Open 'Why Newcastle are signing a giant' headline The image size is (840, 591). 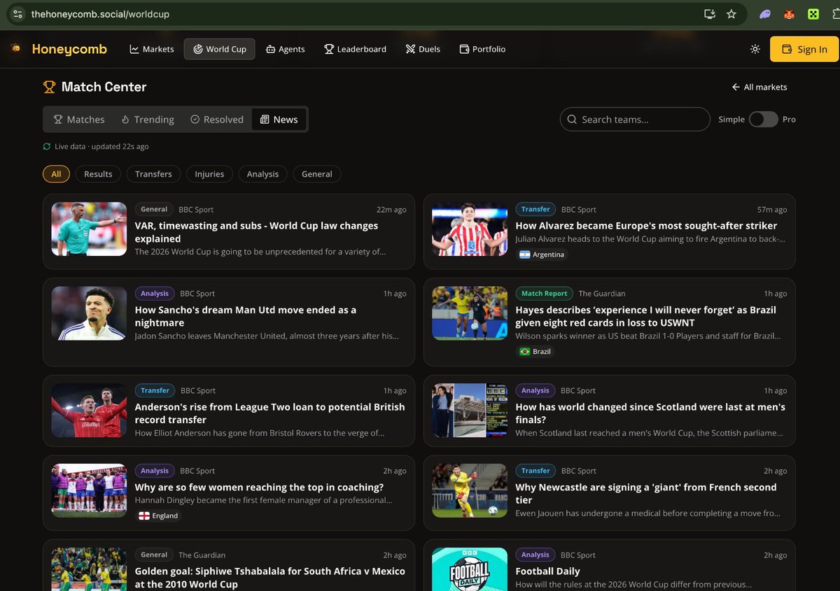point(646,494)
